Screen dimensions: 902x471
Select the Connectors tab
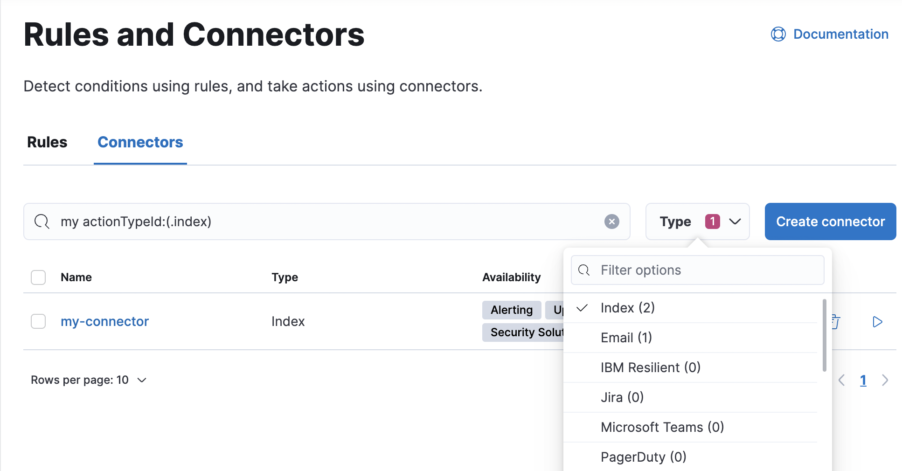(x=140, y=142)
